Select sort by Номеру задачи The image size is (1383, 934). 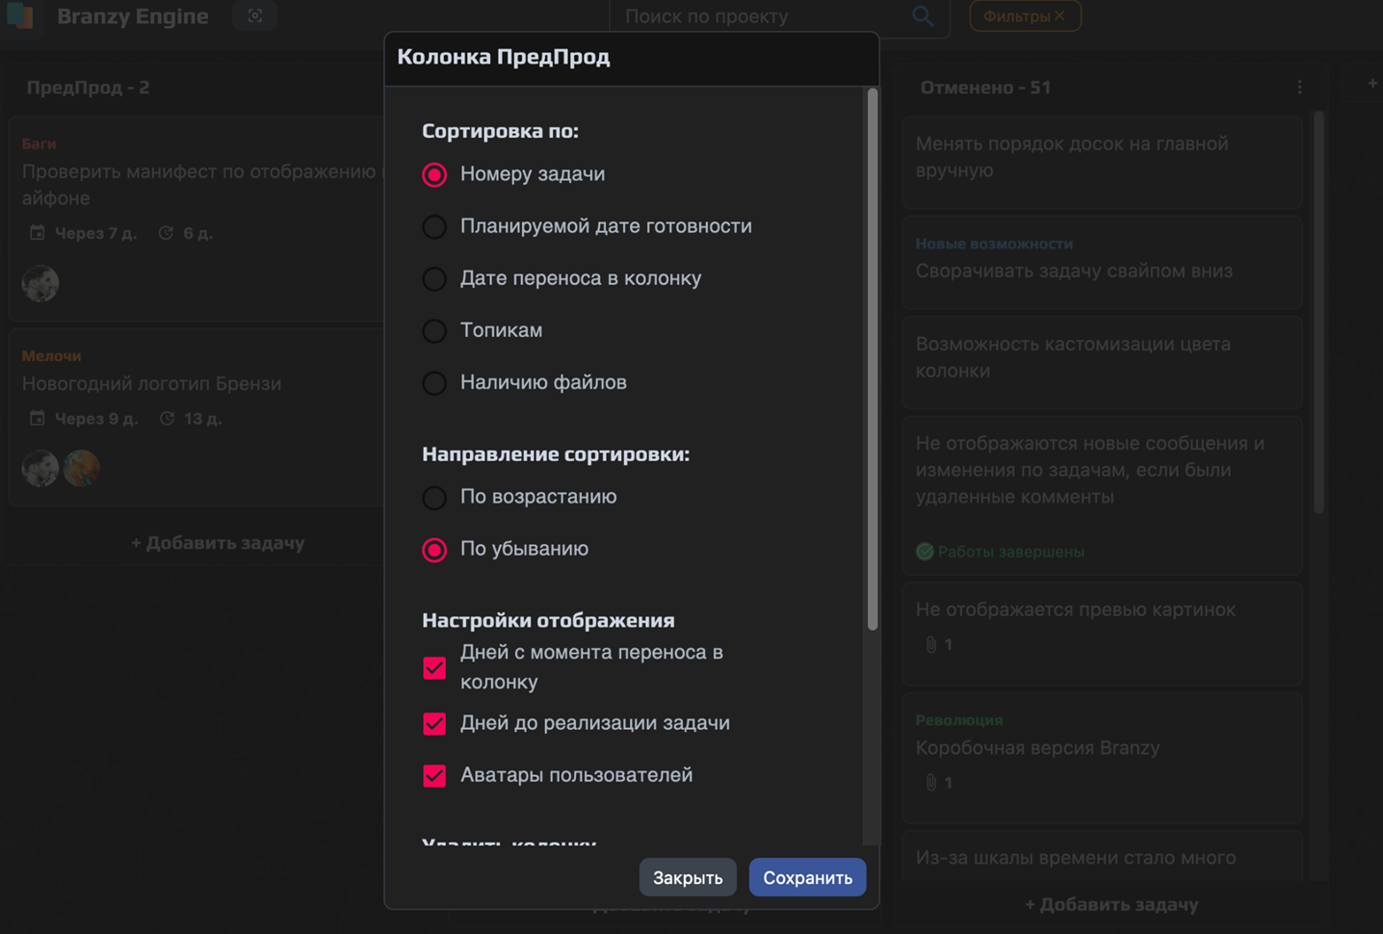434,174
